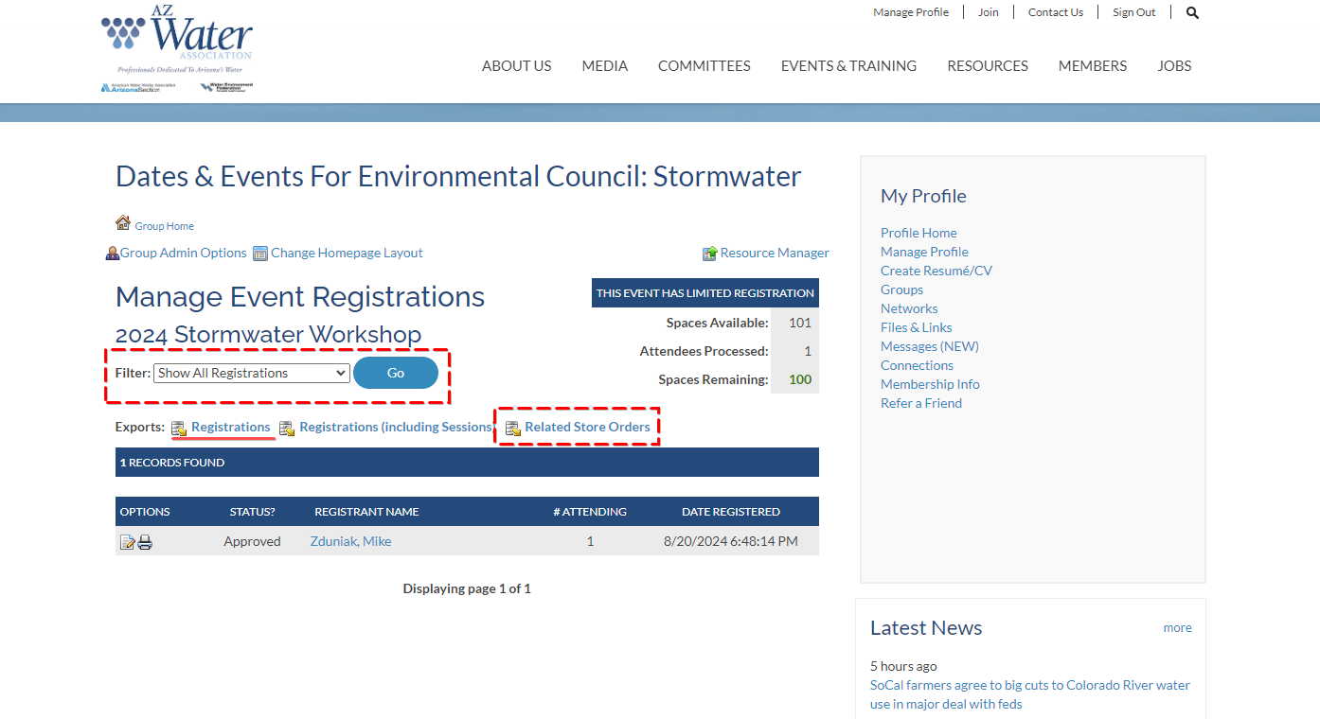The height and width of the screenshot is (719, 1320).
Task: Open the Groups sidebar link
Action: [901, 289]
